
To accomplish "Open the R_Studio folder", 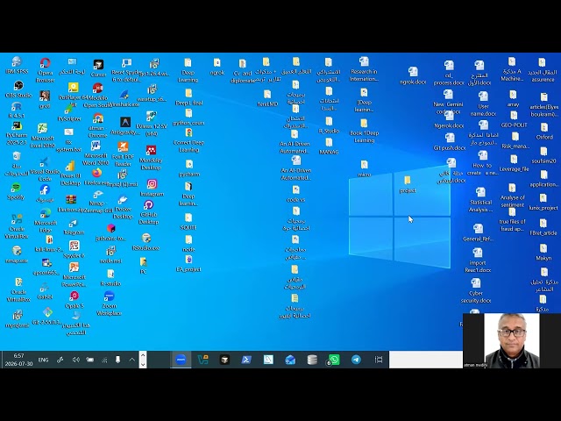I will point(329,125).
